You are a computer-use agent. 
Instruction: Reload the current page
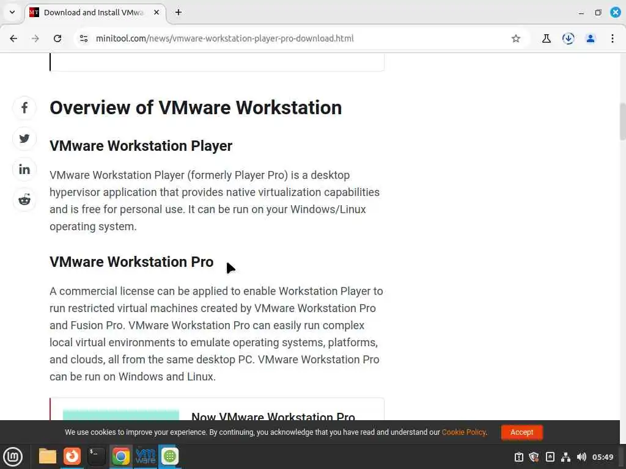tap(57, 38)
